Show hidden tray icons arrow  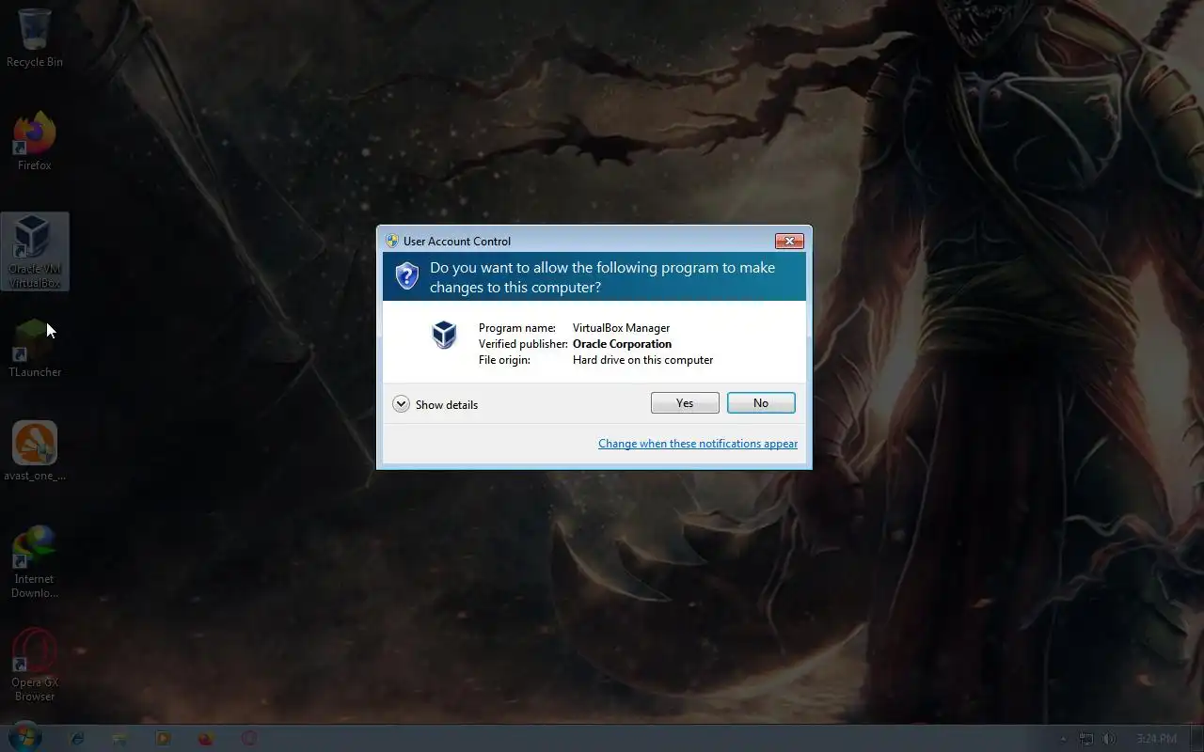pos(1064,739)
